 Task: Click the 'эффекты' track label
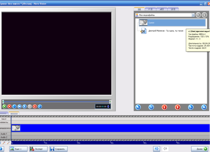4,122
